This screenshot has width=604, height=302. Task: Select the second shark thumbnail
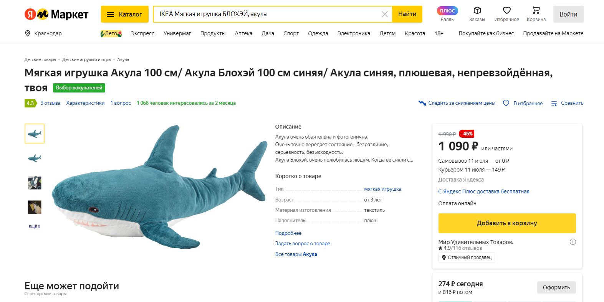(x=34, y=158)
